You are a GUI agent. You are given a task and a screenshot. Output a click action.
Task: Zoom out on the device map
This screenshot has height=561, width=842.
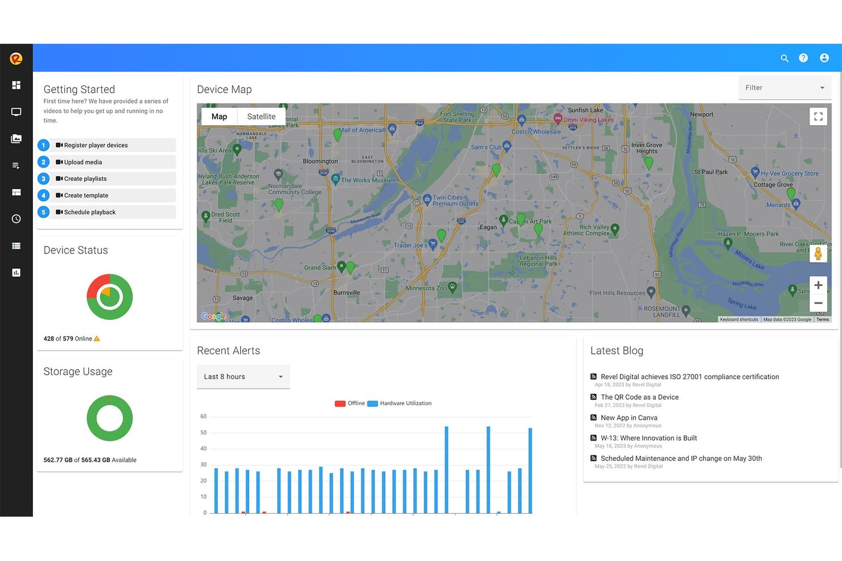(818, 303)
